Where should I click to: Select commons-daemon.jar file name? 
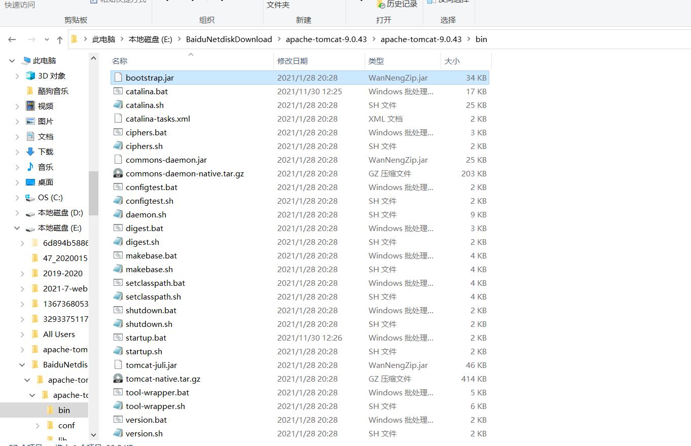pyautogui.click(x=166, y=160)
